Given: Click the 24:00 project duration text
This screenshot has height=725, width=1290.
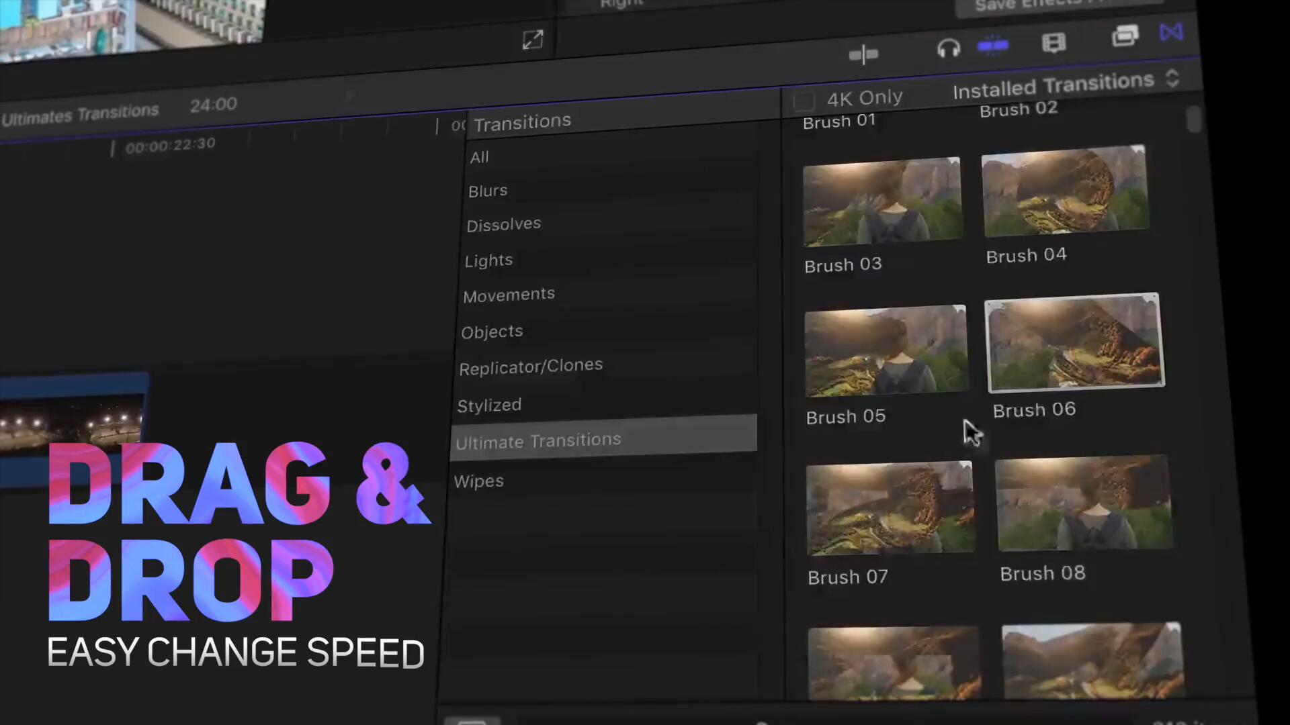Looking at the screenshot, I should [x=214, y=105].
